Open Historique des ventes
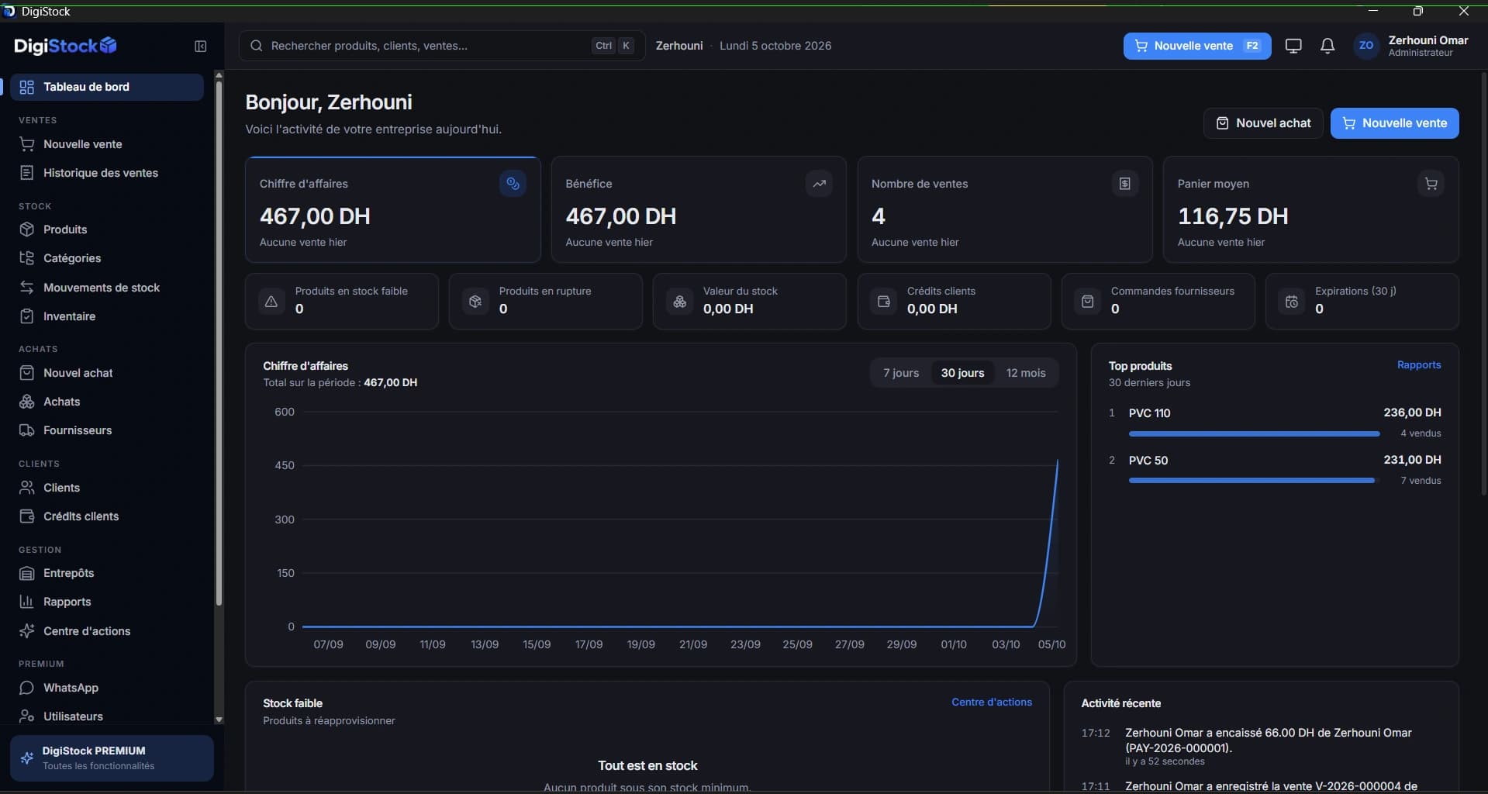Image resolution: width=1488 pixels, height=794 pixels. (107, 173)
